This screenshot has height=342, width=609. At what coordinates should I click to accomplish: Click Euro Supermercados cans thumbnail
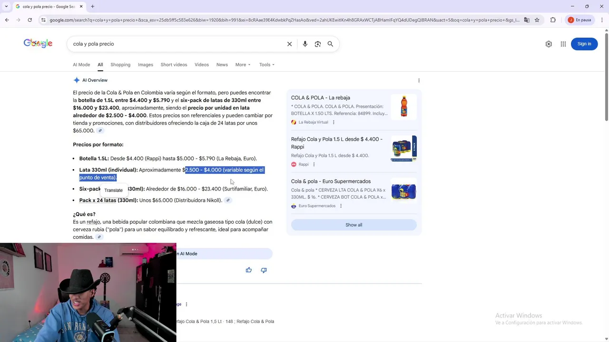click(404, 190)
